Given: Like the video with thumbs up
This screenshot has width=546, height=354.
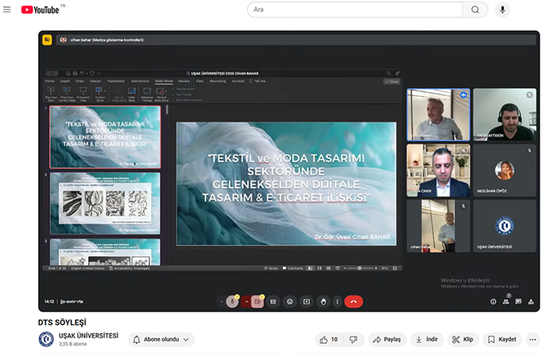Looking at the screenshot, I should click(x=329, y=340).
